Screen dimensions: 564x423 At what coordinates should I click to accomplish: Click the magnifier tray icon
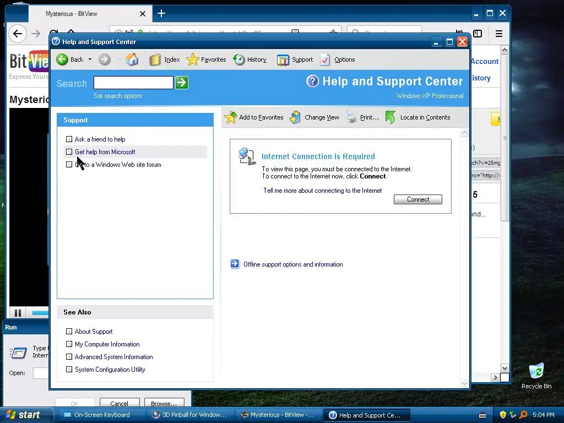pos(523,415)
